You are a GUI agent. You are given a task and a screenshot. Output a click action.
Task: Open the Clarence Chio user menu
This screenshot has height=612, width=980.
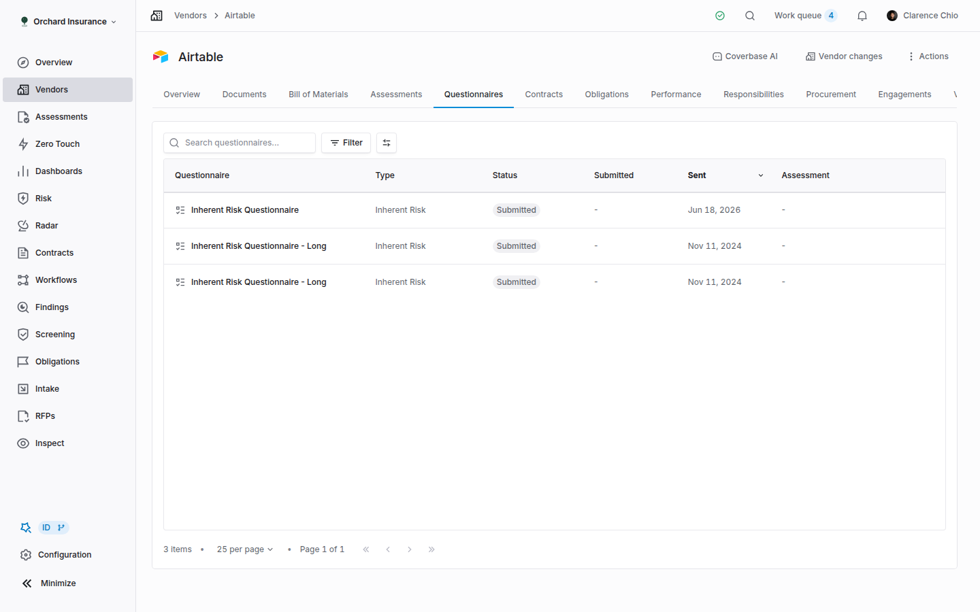click(922, 16)
